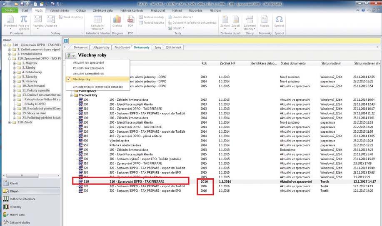Collapse the Pracovní listy folder
382x226 pixels.
(72, 95)
